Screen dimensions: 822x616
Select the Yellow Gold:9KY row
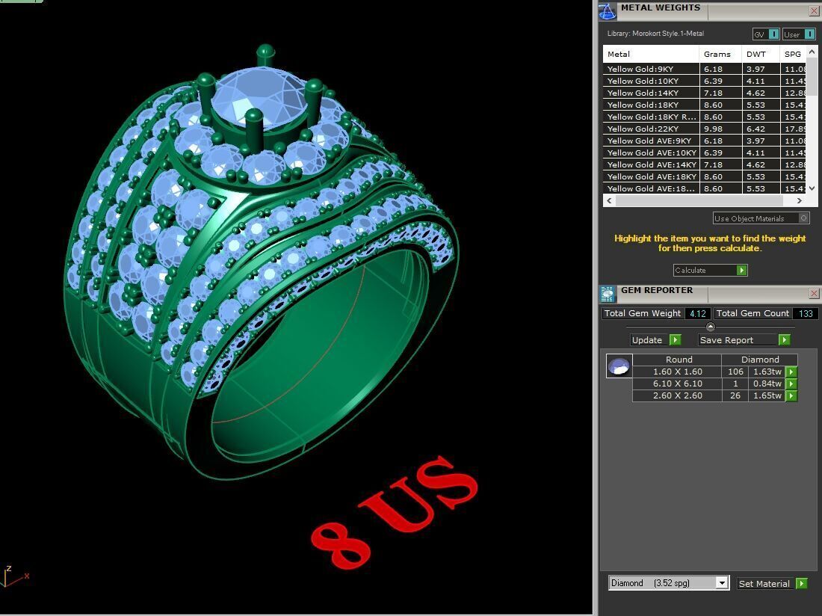tap(704, 69)
